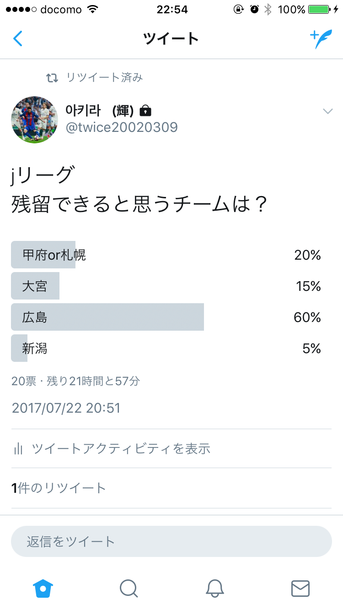
Task: Open the Messages envelope tab
Action: pyautogui.click(x=300, y=588)
